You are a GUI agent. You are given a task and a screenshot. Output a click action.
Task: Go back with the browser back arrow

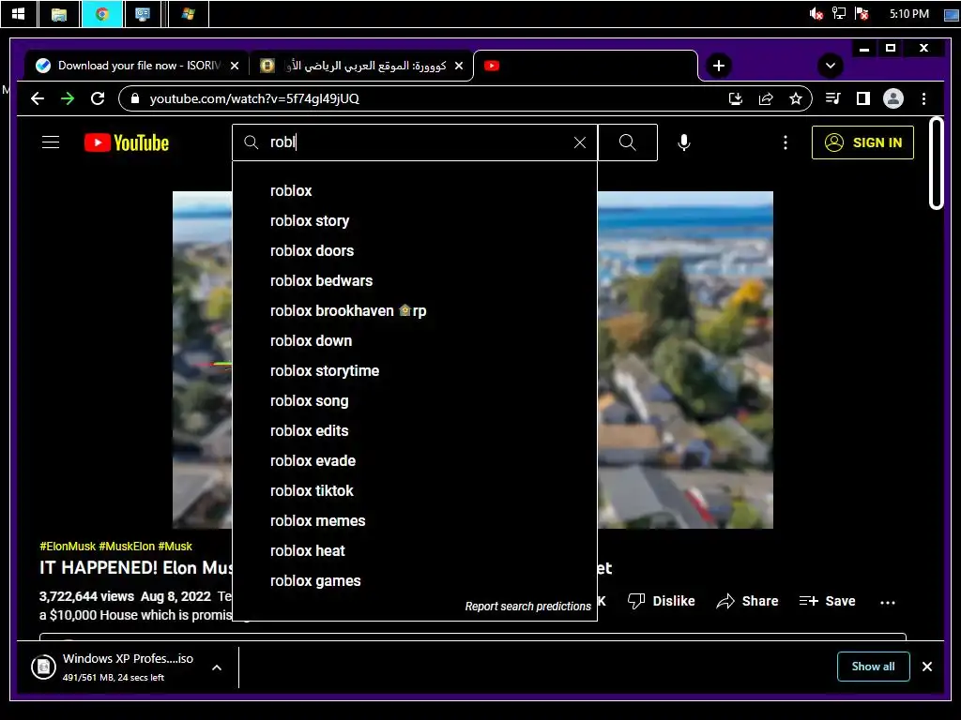pyautogui.click(x=38, y=98)
